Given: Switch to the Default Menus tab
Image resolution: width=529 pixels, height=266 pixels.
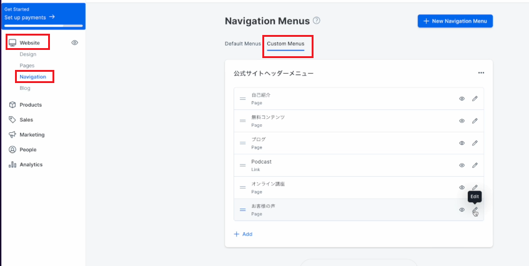Looking at the screenshot, I should pyautogui.click(x=243, y=44).
